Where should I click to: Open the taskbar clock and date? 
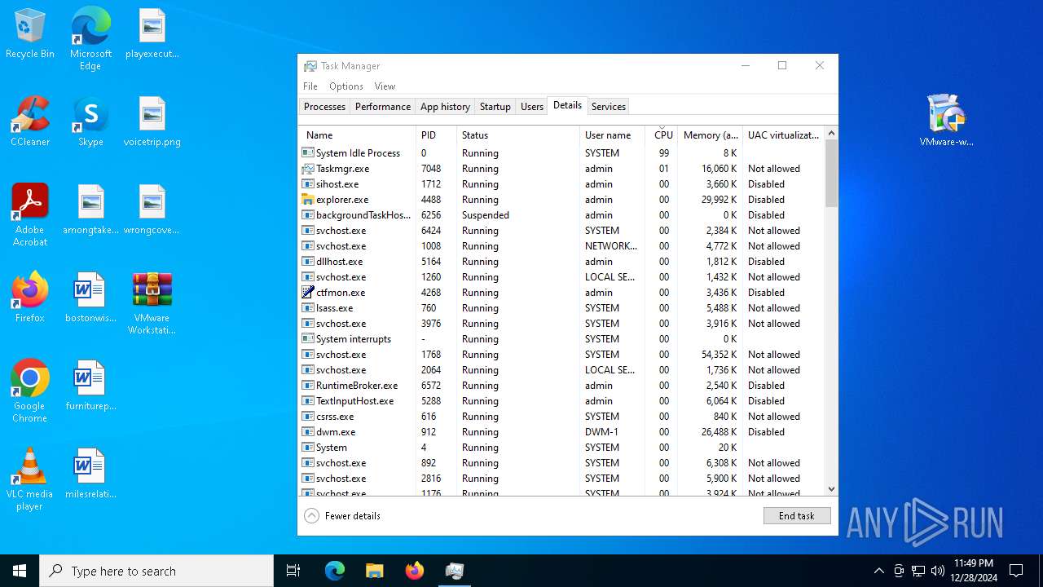974,571
